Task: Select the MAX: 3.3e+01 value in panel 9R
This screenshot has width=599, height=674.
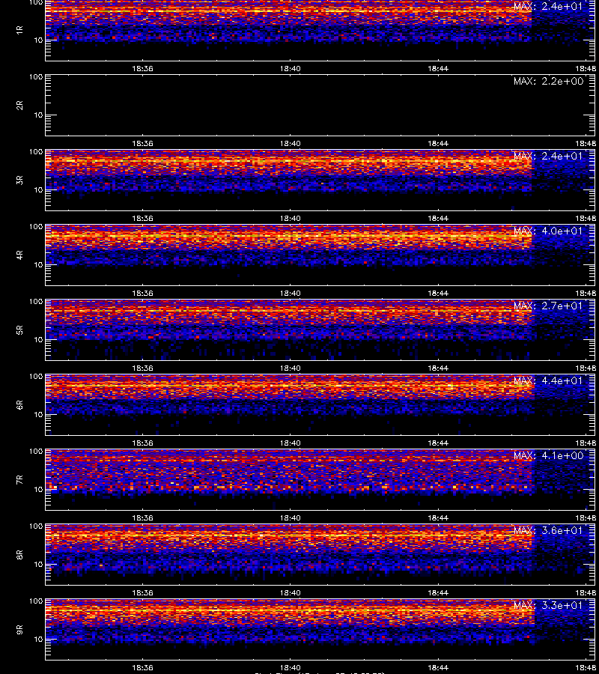Action: click(548, 605)
